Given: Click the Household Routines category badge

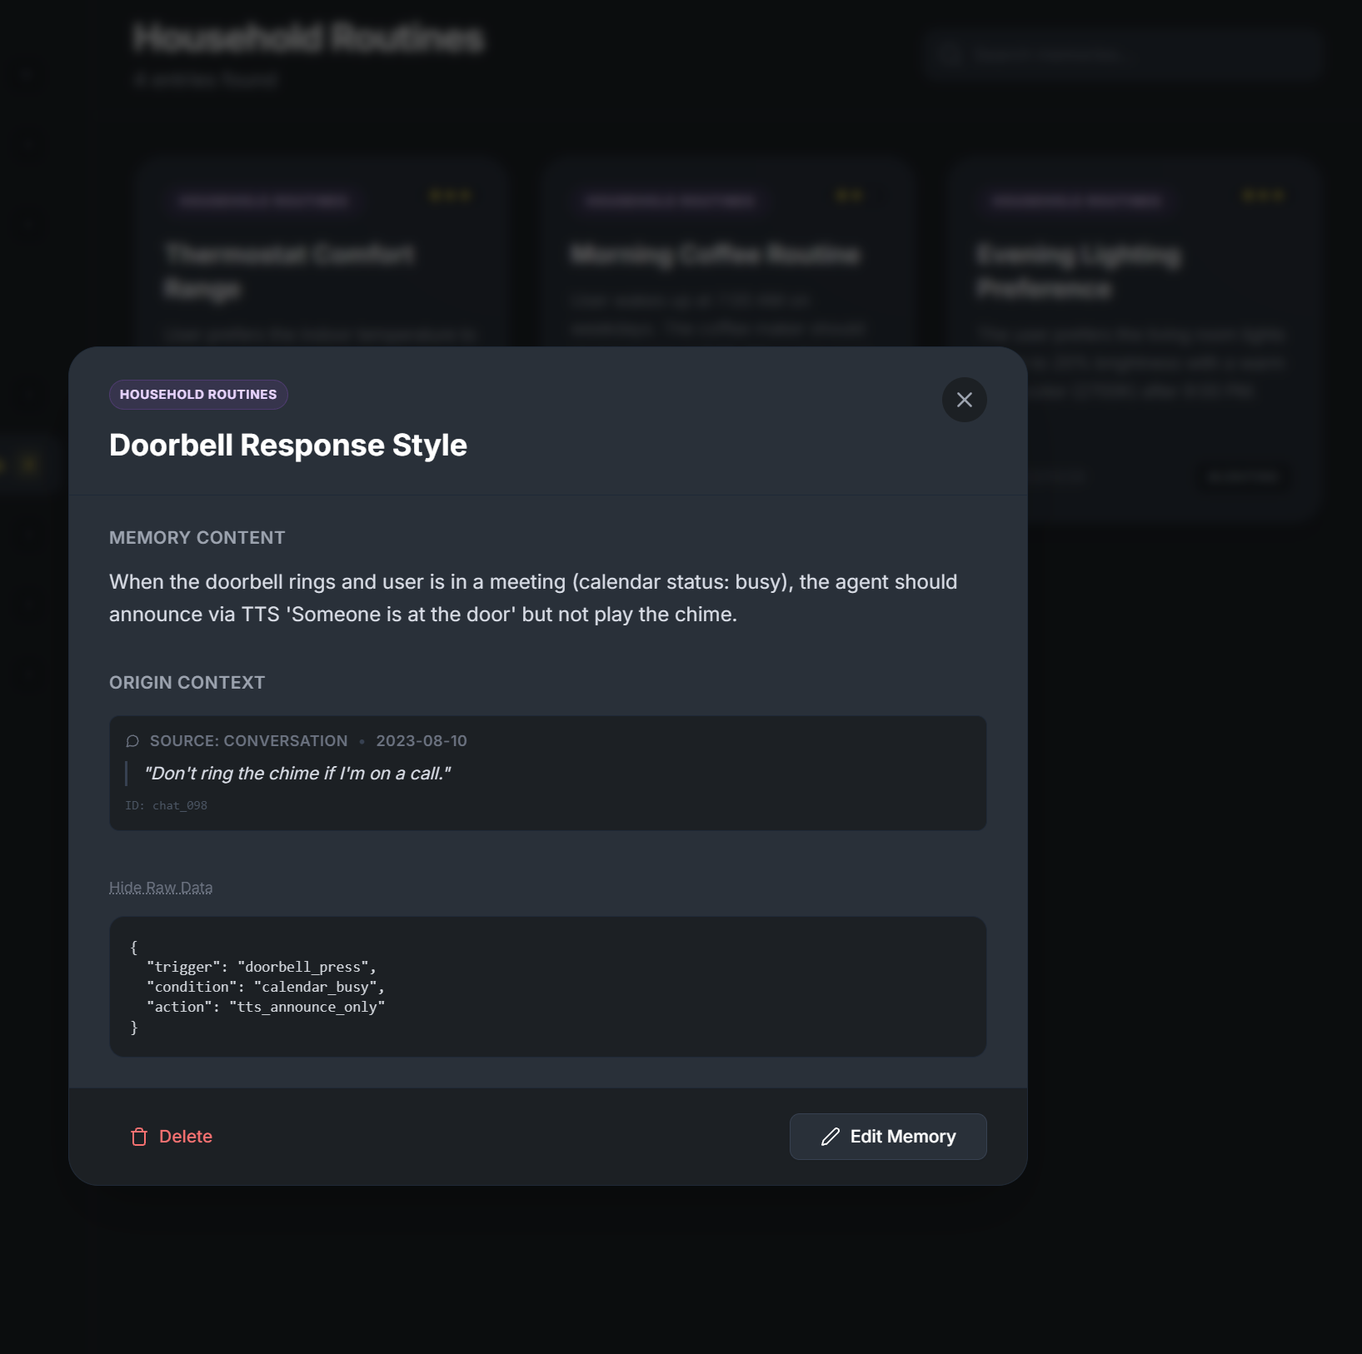Looking at the screenshot, I should 198,395.
